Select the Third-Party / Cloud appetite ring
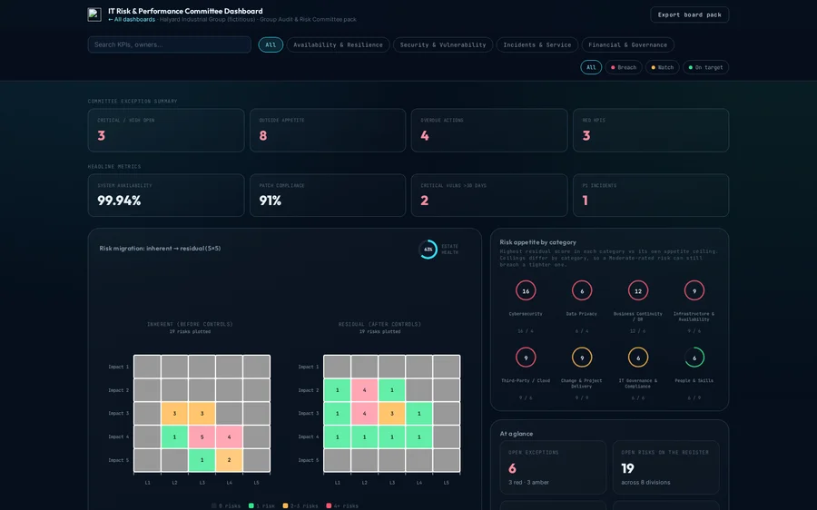 tap(526, 358)
